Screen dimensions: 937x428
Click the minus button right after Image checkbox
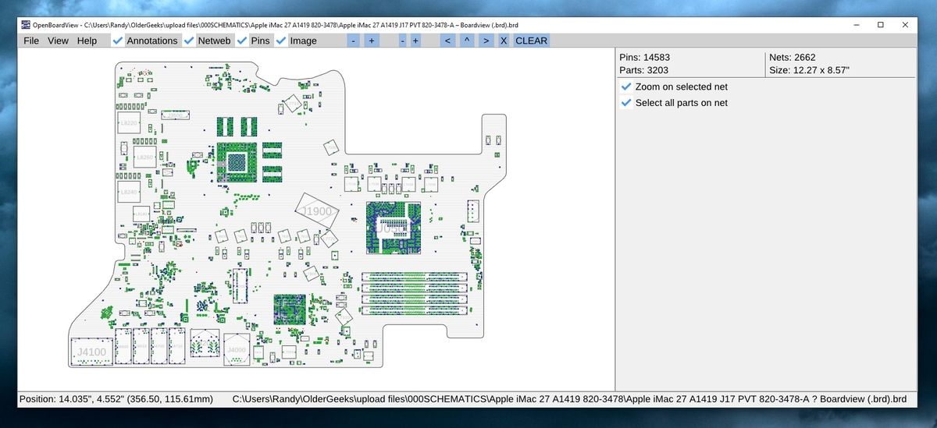click(354, 41)
